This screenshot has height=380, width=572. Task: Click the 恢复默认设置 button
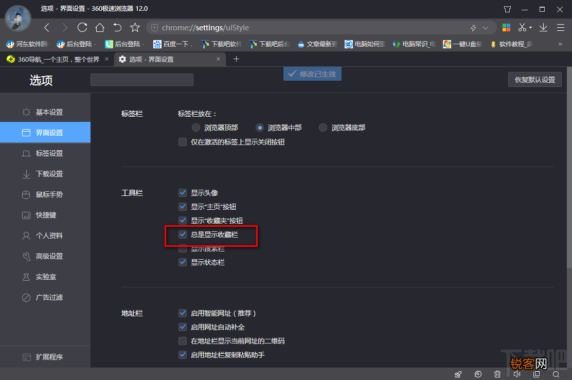click(535, 80)
